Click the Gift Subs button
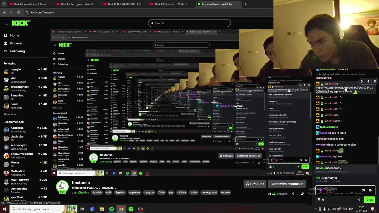Image resolution: width=379 pixels, height=213 pixels. pos(255,184)
